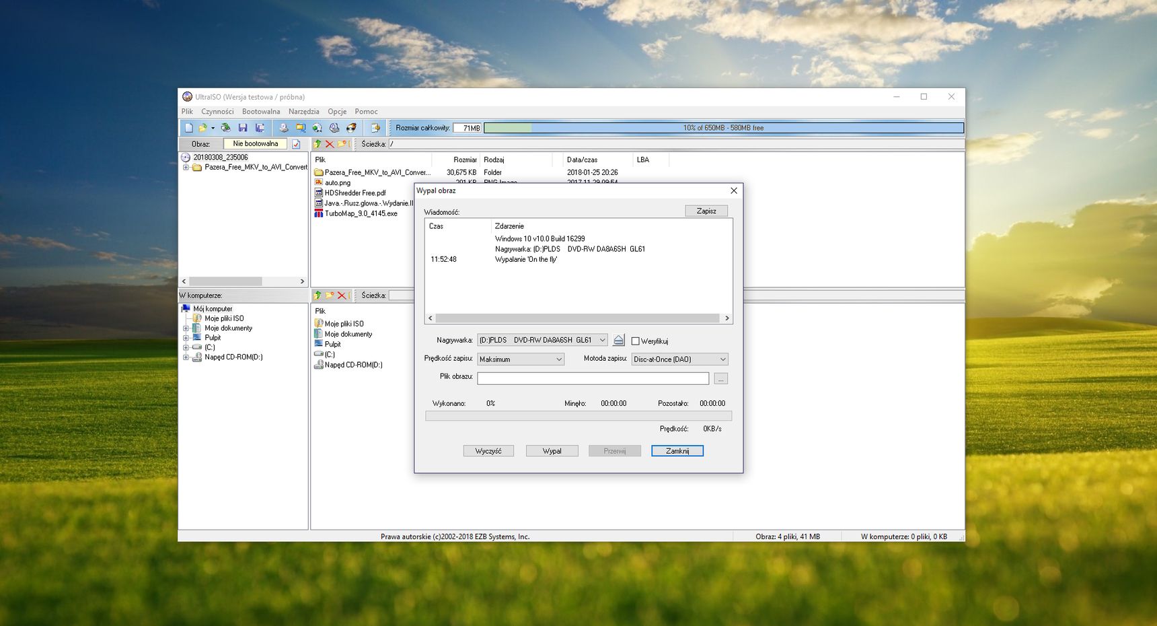Click the Wypal button

click(552, 451)
